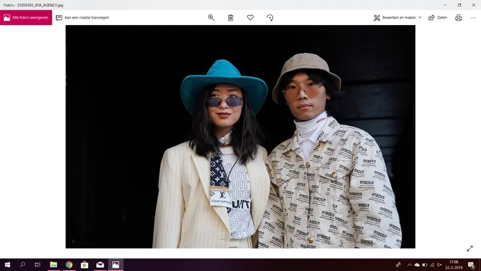Open taskbar search magnifier
481x271 pixels.
[22, 264]
